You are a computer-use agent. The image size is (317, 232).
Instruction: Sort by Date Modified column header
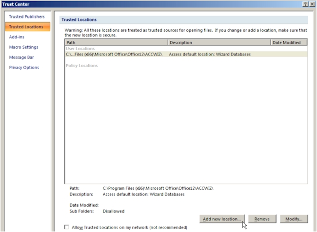coord(289,42)
